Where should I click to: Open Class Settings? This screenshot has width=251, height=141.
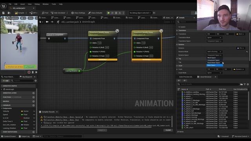(78, 13)
